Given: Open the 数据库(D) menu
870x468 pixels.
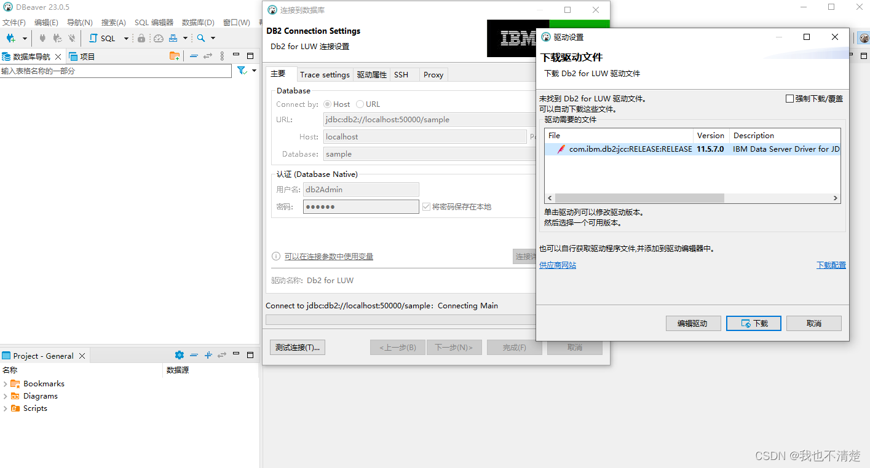Looking at the screenshot, I should 198,22.
